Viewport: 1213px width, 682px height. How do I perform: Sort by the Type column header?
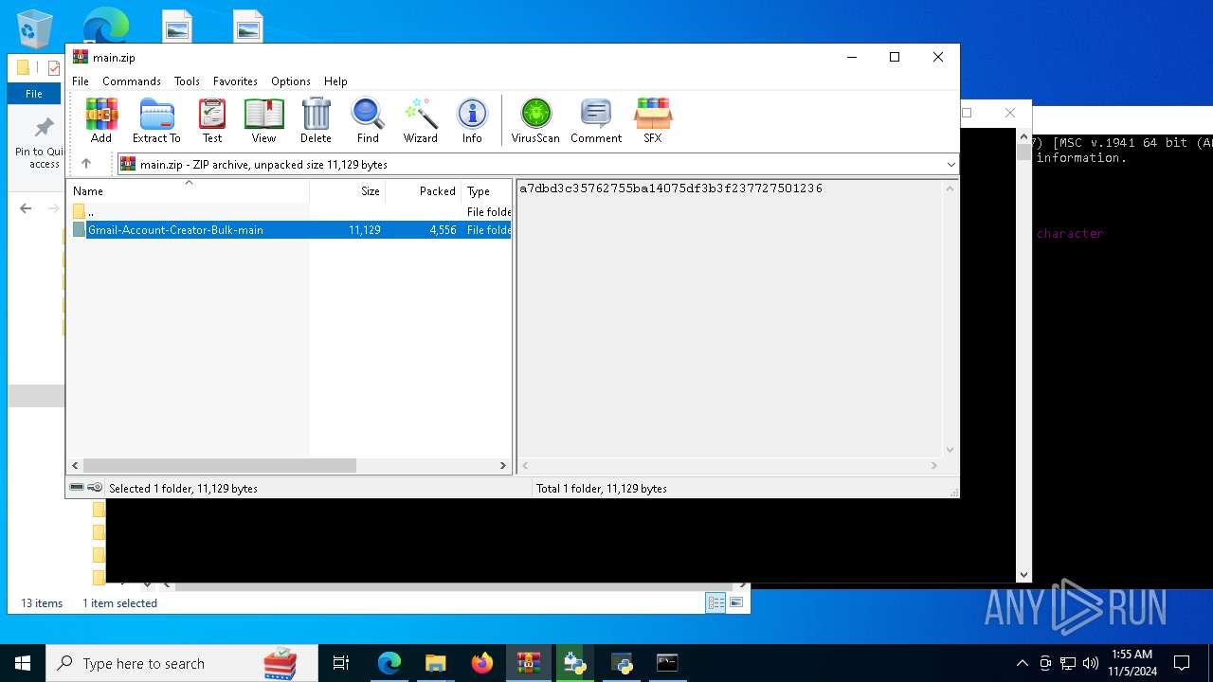[x=486, y=191]
